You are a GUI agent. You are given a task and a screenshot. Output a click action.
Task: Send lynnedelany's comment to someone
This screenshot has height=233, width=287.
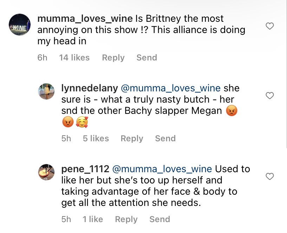click(x=165, y=138)
